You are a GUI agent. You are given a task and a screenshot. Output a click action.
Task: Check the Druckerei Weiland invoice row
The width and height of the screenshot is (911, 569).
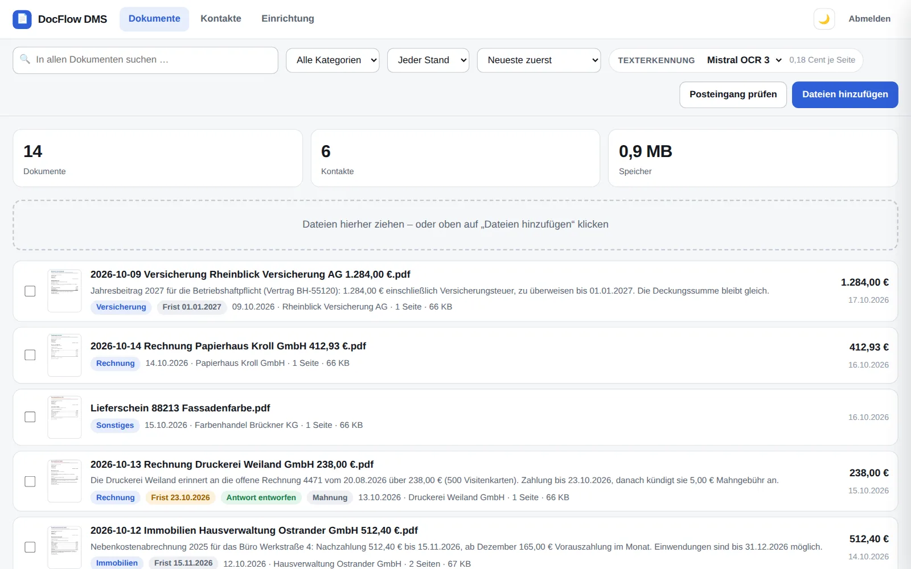click(30, 481)
